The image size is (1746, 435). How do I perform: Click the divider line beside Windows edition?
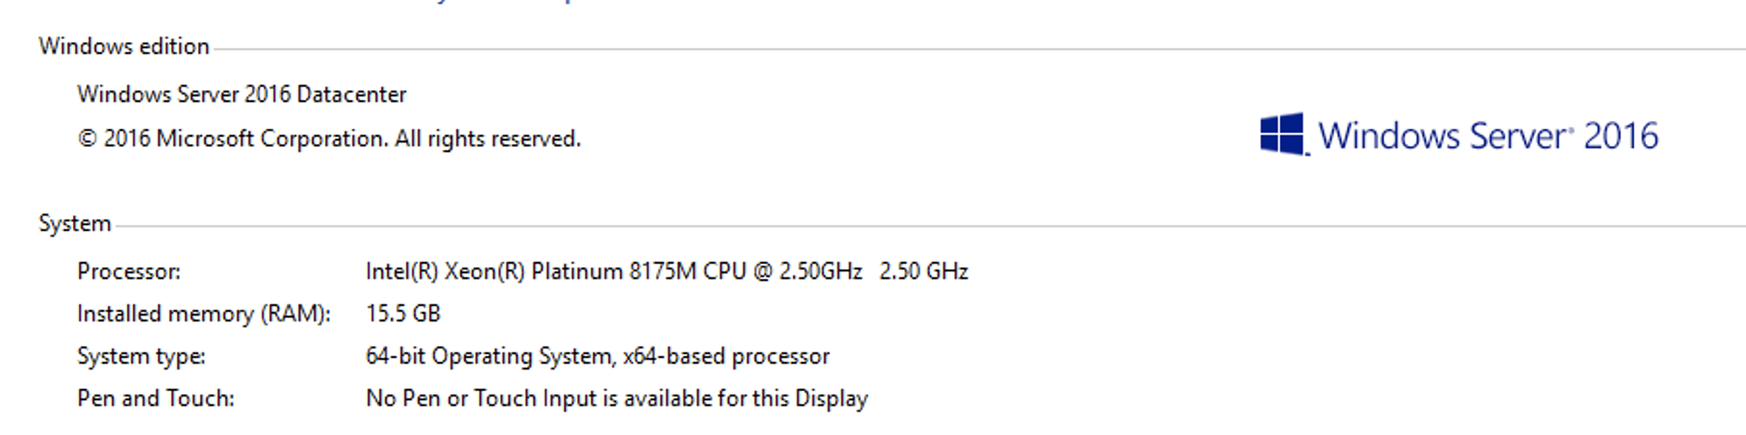[963, 48]
